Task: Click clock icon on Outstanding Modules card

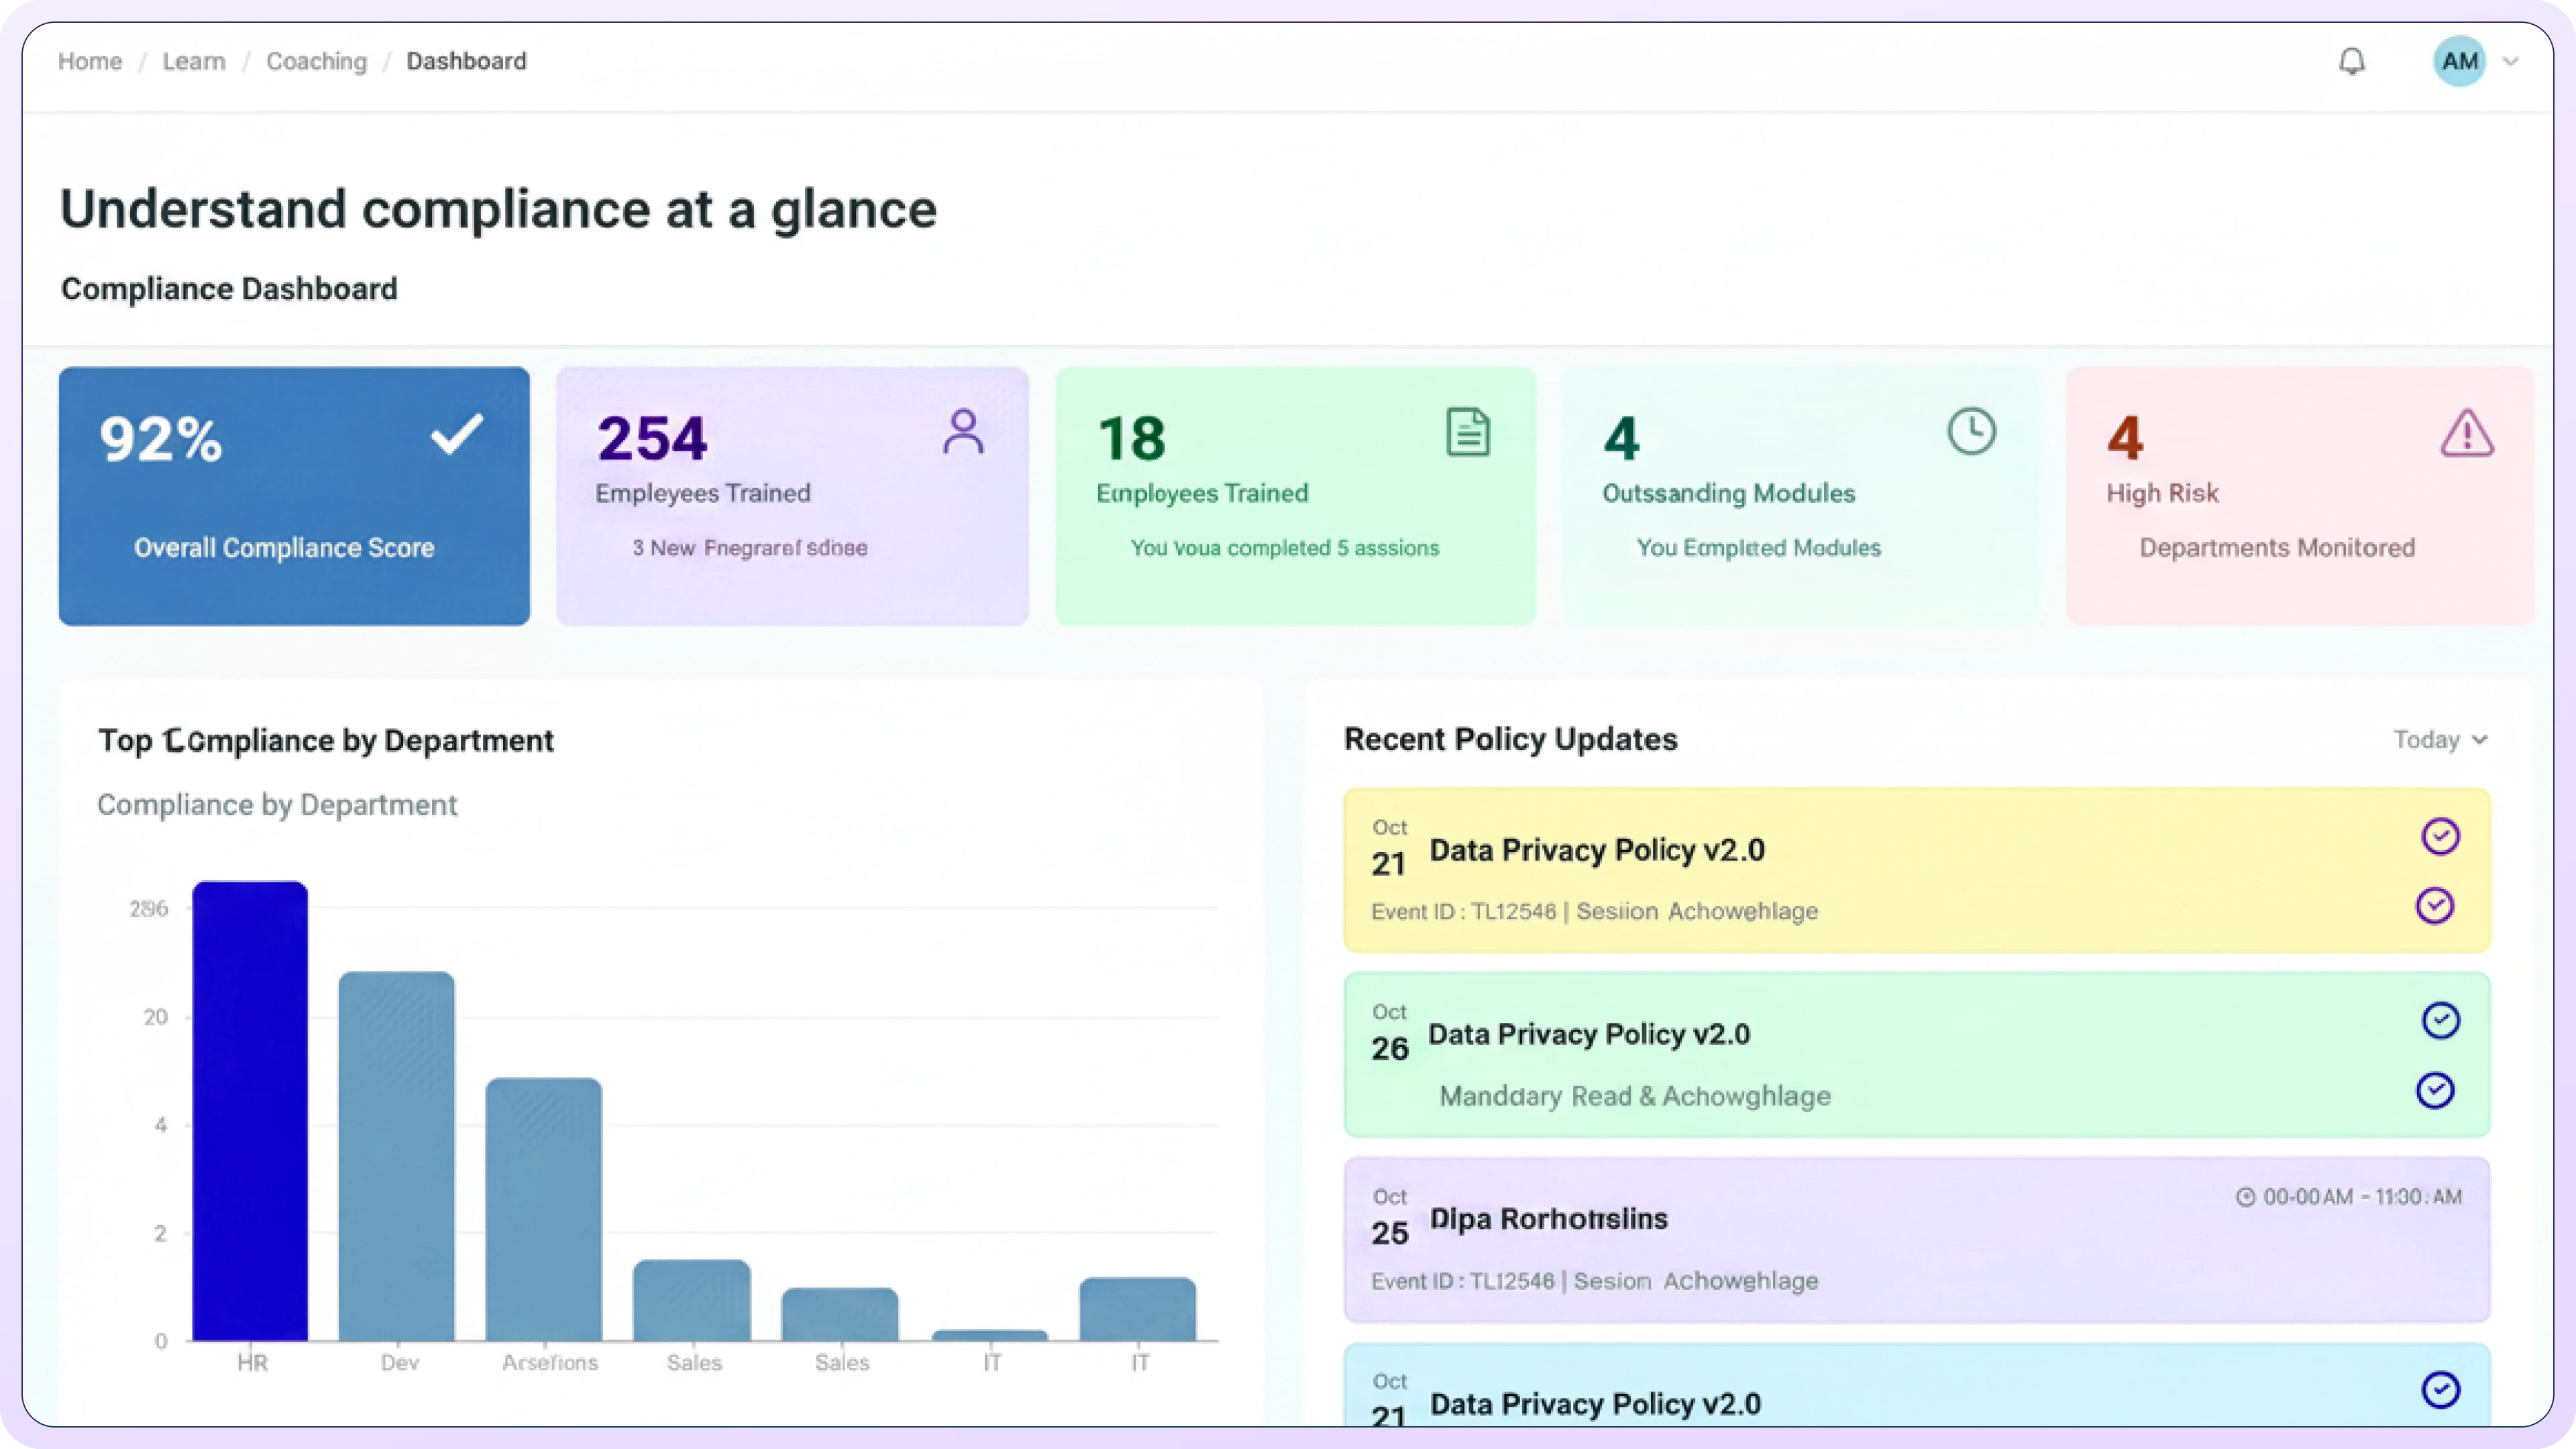Action: (x=1971, y=432)
